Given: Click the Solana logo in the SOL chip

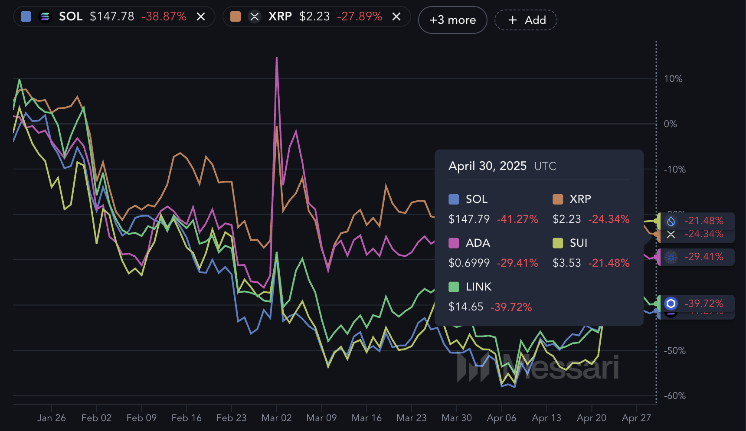Looking at the screenshot, I should (45, 17).
